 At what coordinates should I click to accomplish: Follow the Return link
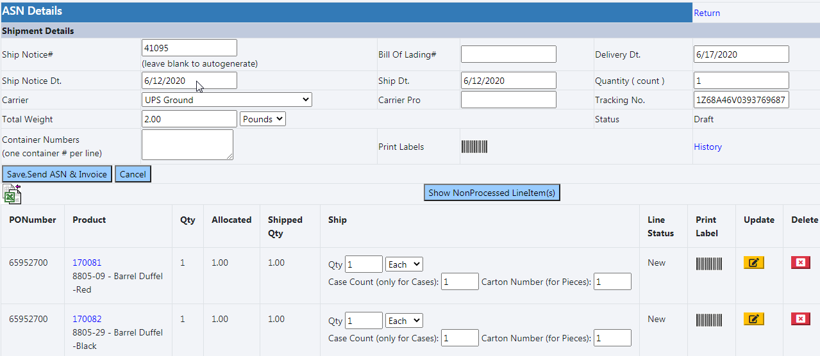pos(707,13)
